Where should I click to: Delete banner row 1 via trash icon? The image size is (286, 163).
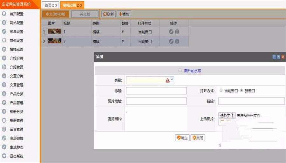(x=177, y=32)
